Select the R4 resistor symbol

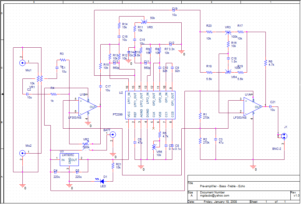[x=54, y=94]
